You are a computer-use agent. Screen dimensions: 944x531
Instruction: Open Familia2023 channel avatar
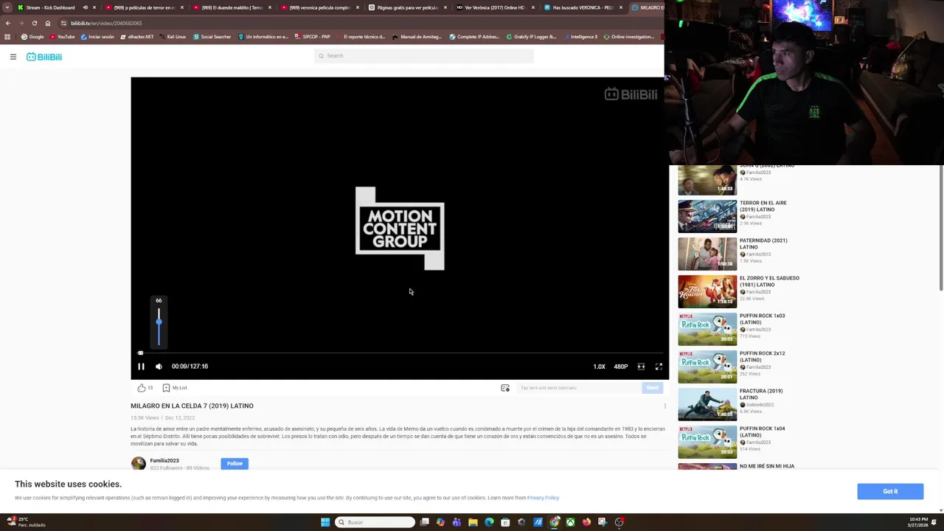point(138,464)
